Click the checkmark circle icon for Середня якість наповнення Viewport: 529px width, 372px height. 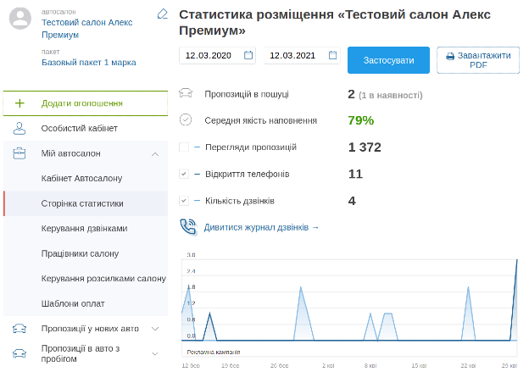[x=186, y=119]
